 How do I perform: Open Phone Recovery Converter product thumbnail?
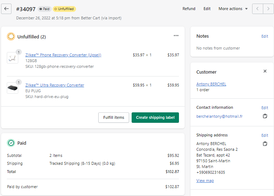point(13,58)
